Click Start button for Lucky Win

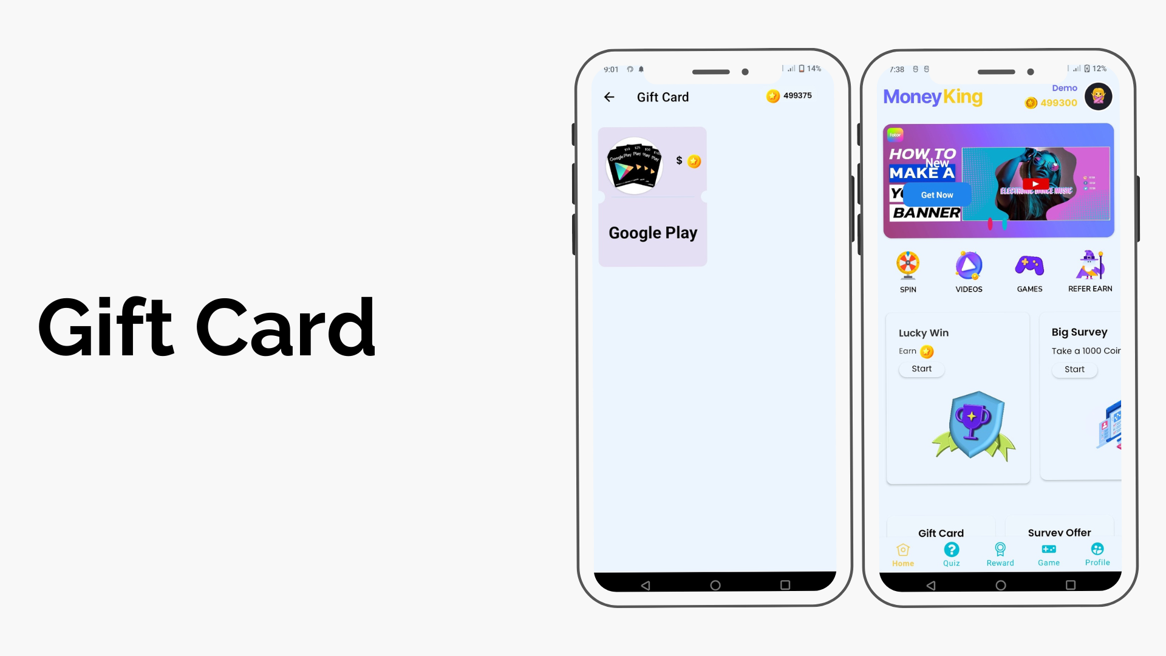pos(922,369)
